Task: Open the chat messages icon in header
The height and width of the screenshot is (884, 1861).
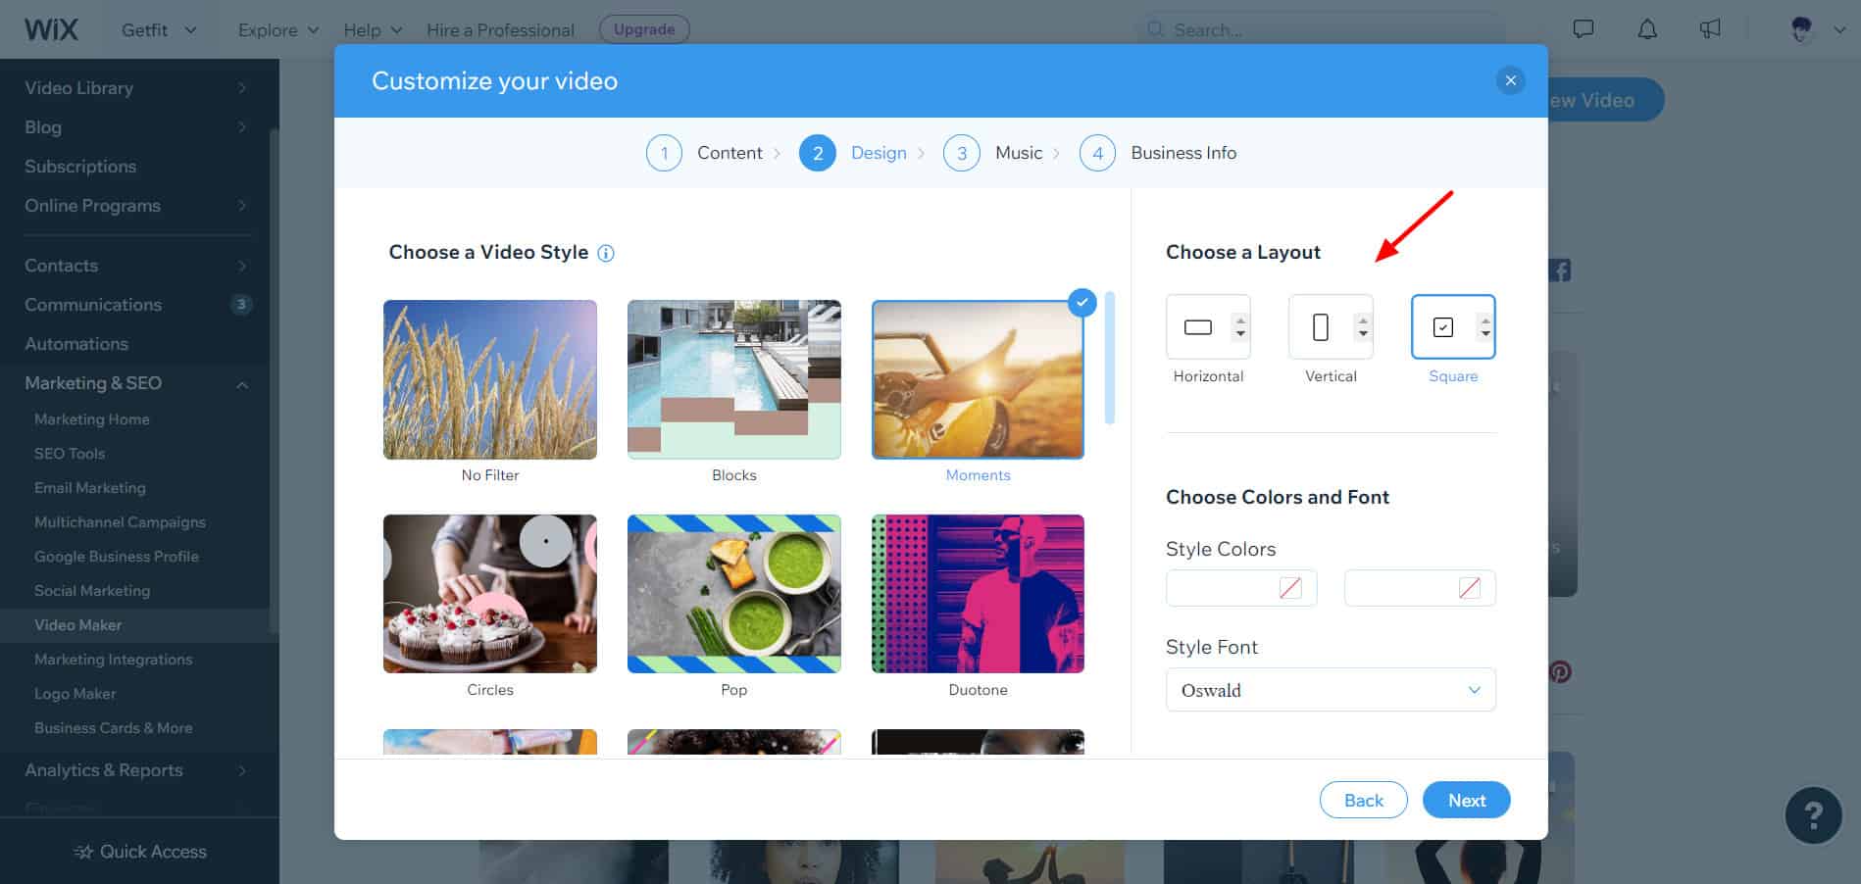Action: click(1583, 29)
